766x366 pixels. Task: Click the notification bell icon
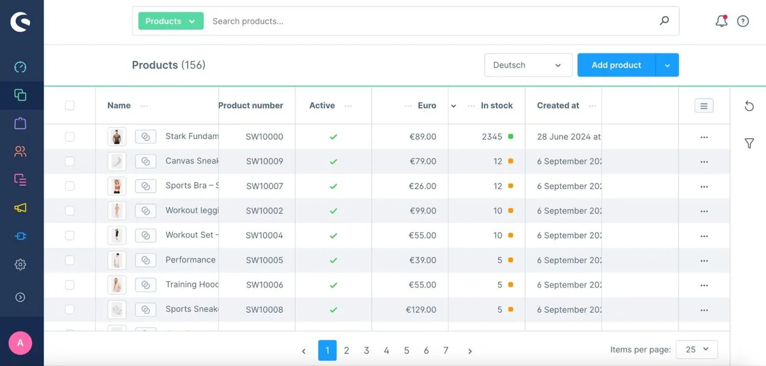tap(722, 21)
